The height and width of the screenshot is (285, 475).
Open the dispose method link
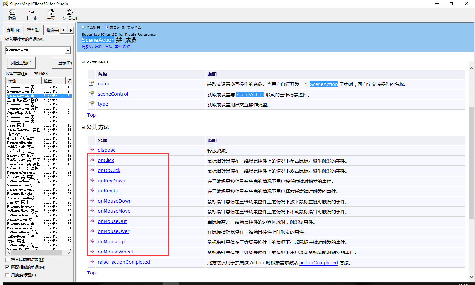click(107, 150)
